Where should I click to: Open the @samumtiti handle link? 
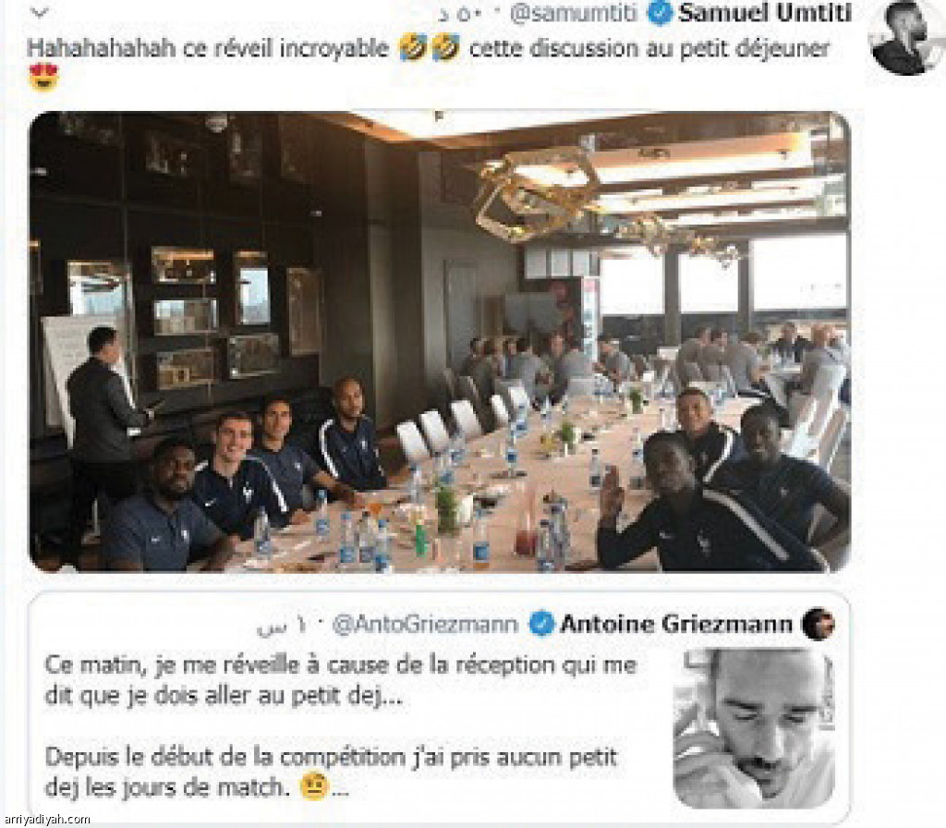573,13
